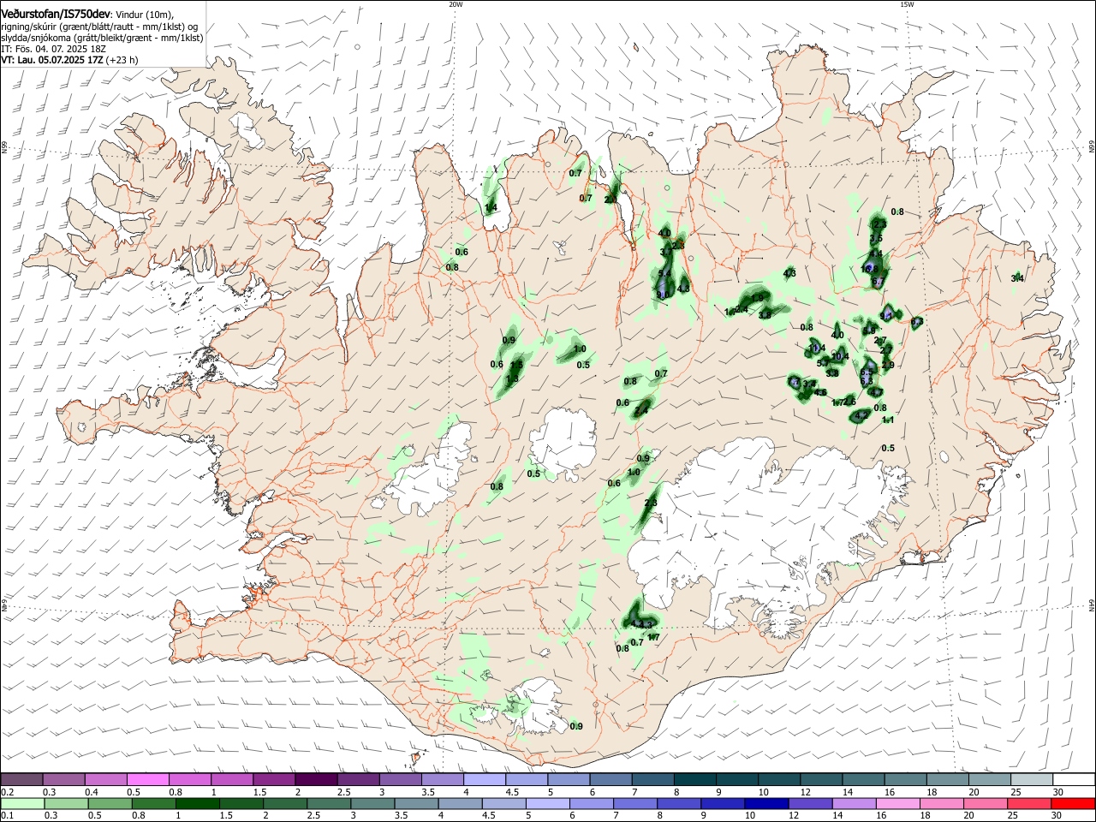Image resolution: width=1096 pixels, height=822 pixels.
Task: Select the grey-teal snow swatch at 18
Action: [948, 780]
